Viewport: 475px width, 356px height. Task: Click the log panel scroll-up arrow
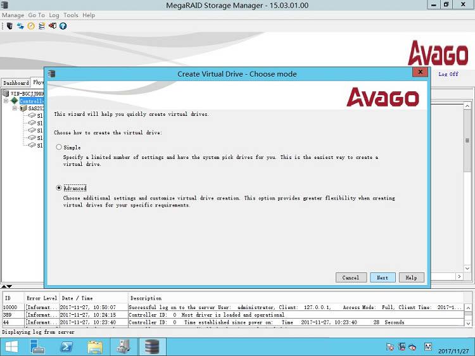[468, 308]
